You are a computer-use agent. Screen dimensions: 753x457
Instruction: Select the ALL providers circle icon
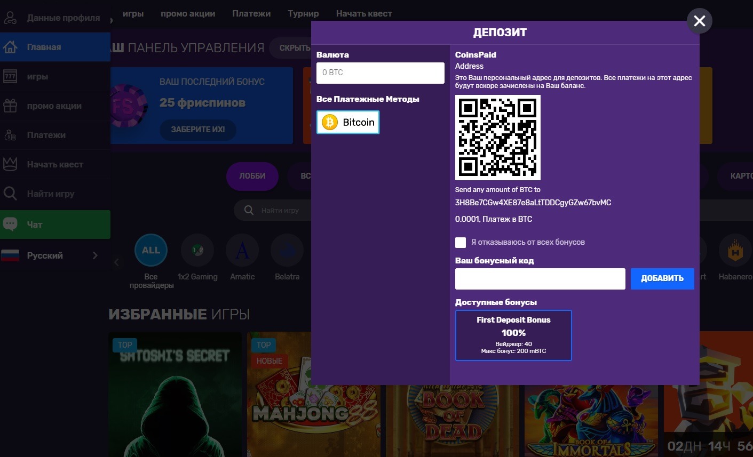[151, 250]
